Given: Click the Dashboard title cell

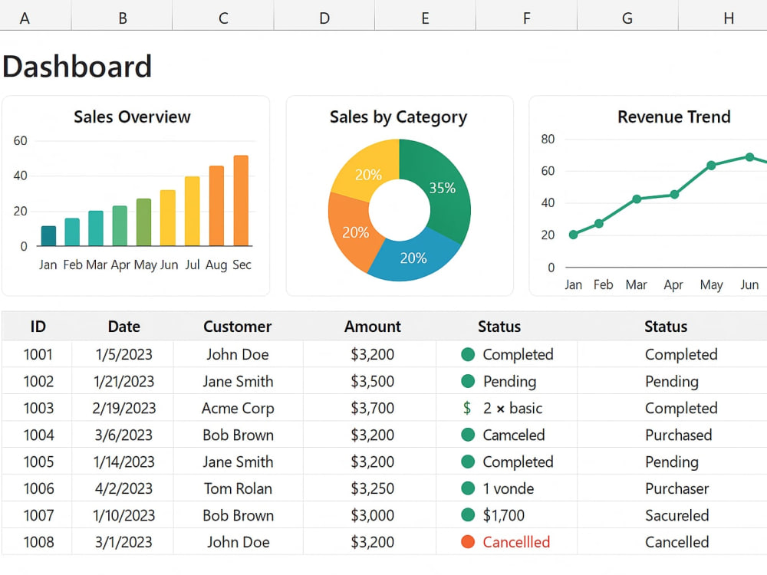Looking at the screenshot, I should click(x=77, y=67).
